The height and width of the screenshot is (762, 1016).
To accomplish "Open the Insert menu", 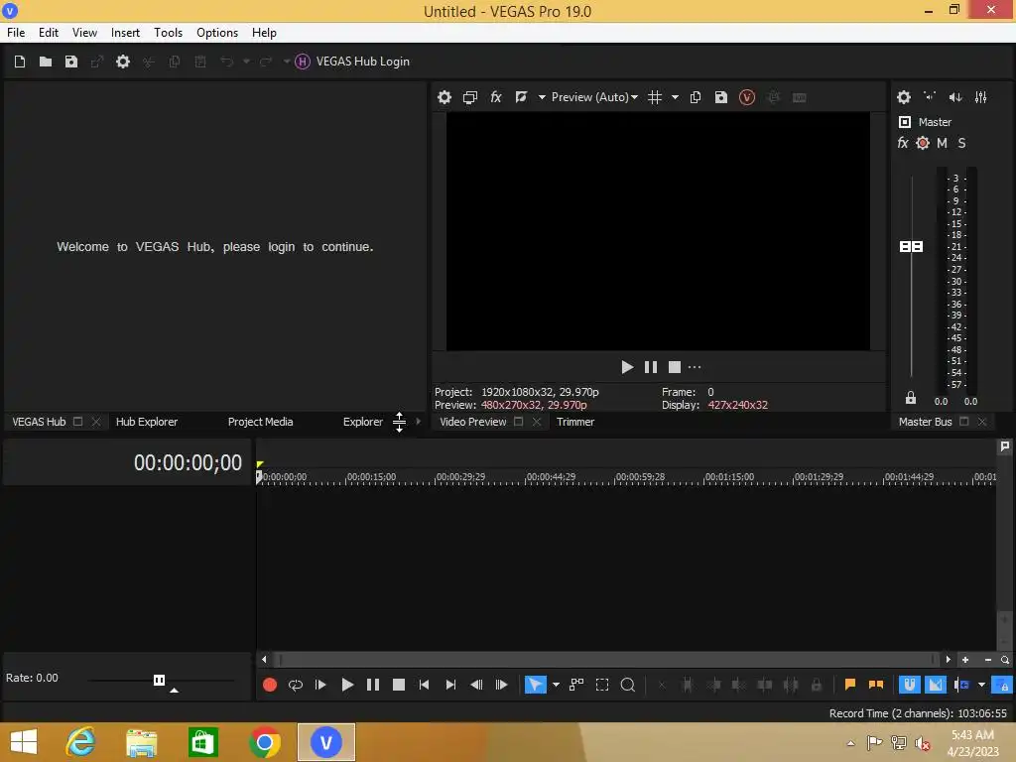I will click(125, 33).
